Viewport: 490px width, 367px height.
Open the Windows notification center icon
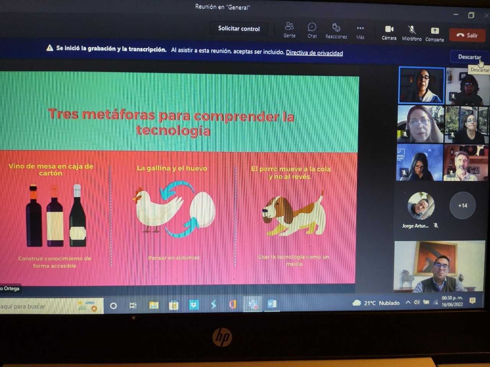click(472, 301)
